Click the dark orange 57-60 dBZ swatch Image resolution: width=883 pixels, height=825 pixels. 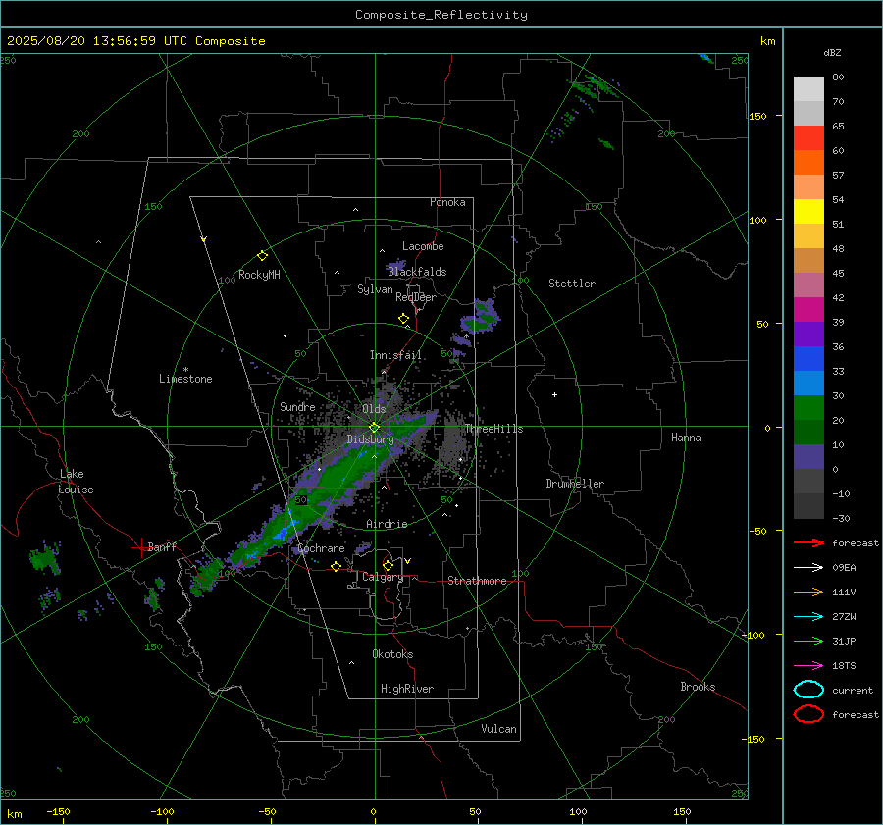pyautogui.click(x=808, y=163)
